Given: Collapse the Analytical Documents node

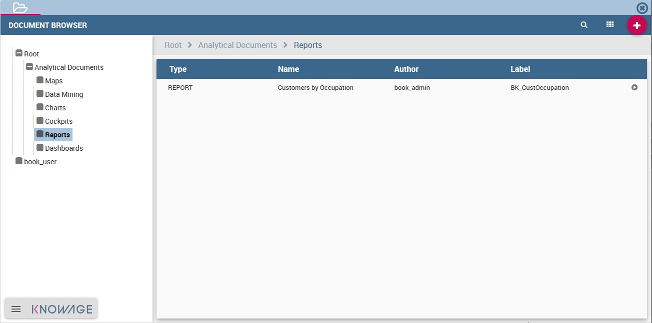Looking at the screenshot, I should 29,66.
